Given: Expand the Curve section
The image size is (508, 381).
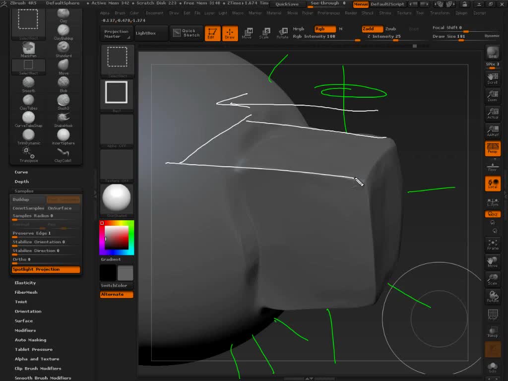Looking at the screenshot, I should (x=21, y=172).
